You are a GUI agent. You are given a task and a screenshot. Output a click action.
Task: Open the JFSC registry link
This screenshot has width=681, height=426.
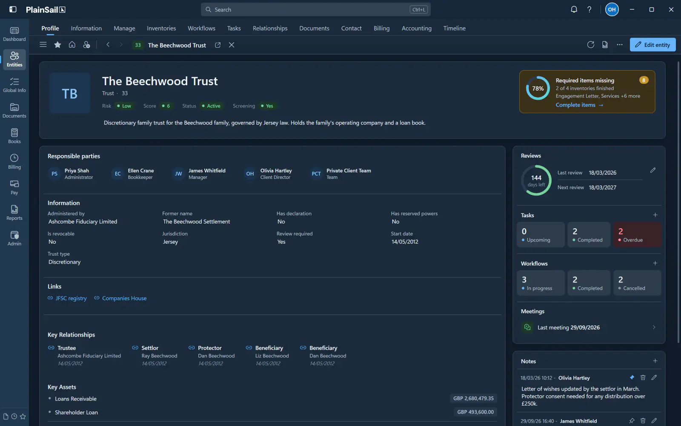click(x=67, y=298)
